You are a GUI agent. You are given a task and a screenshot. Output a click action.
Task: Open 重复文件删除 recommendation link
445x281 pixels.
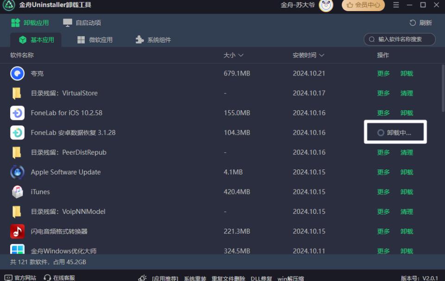(228, 278)
